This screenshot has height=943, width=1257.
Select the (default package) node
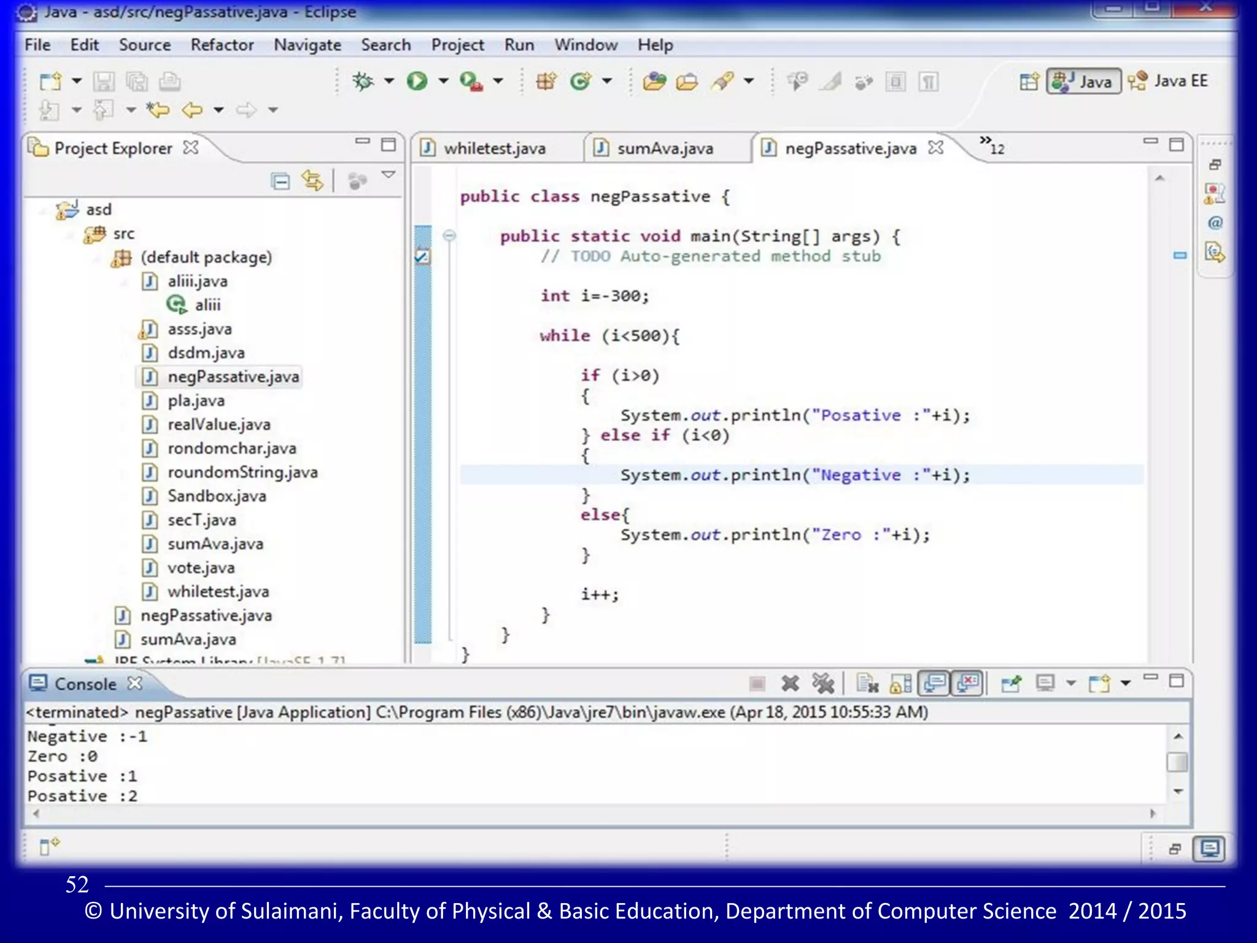[x=192, y=257]
